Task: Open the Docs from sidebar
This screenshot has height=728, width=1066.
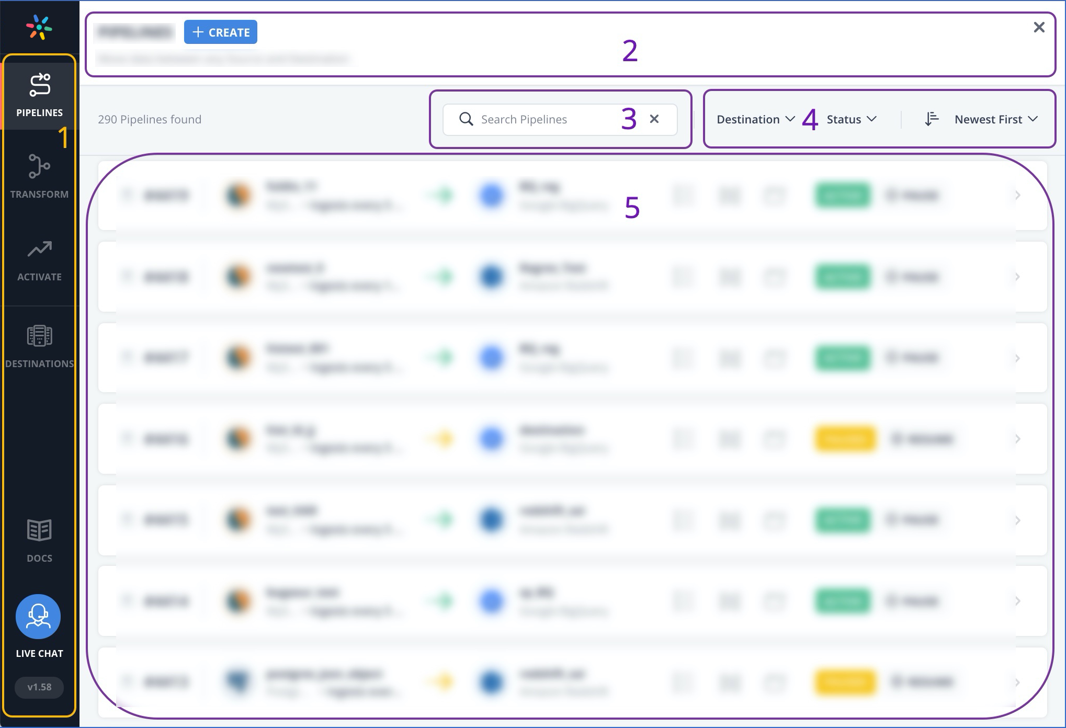Action: click(39, 540)
